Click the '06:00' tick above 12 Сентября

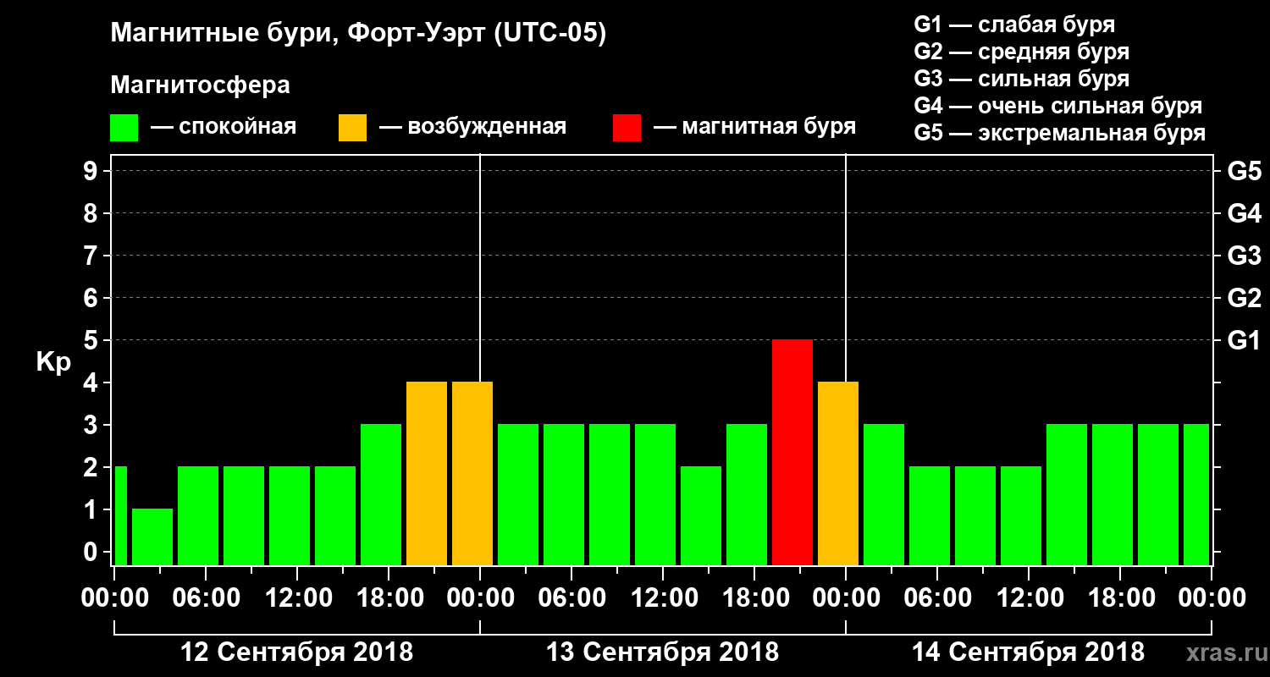pos(206,597)
